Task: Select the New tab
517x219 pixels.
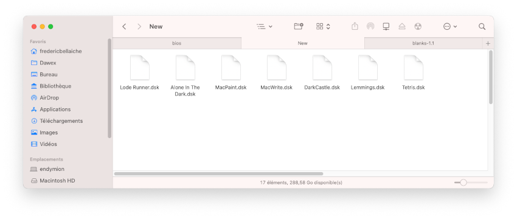Action: tap(303, 43)
